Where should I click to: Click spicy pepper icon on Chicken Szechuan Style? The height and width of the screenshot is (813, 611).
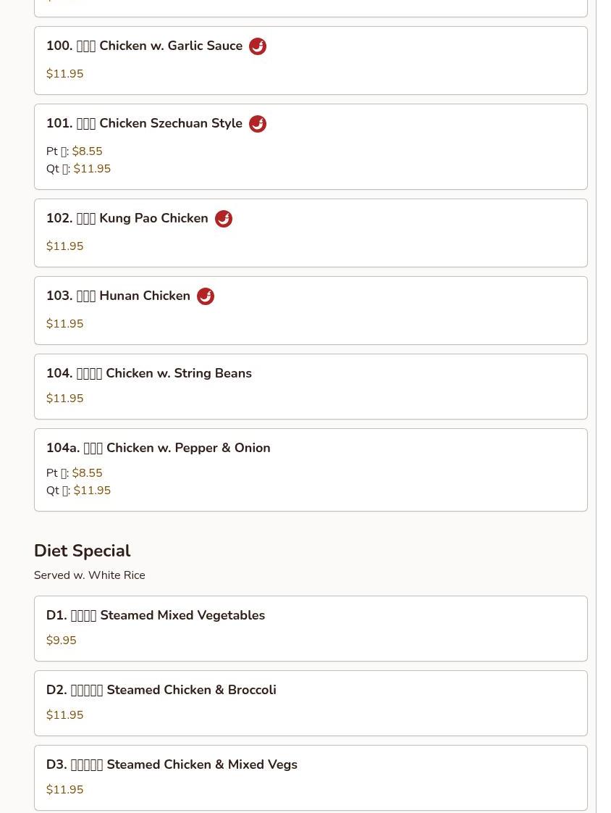point(258,124)
